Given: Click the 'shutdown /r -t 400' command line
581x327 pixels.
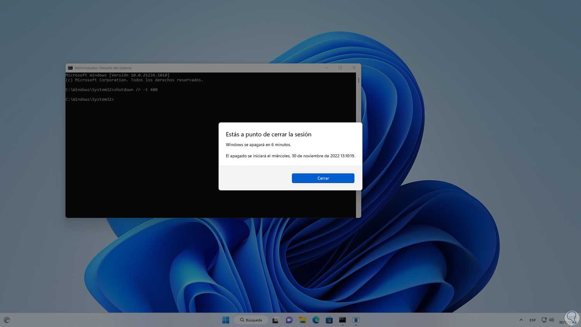Looking at the screenshot, I should coord(112,89).
